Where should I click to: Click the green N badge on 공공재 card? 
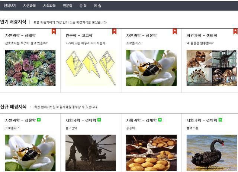pos(160,120)
